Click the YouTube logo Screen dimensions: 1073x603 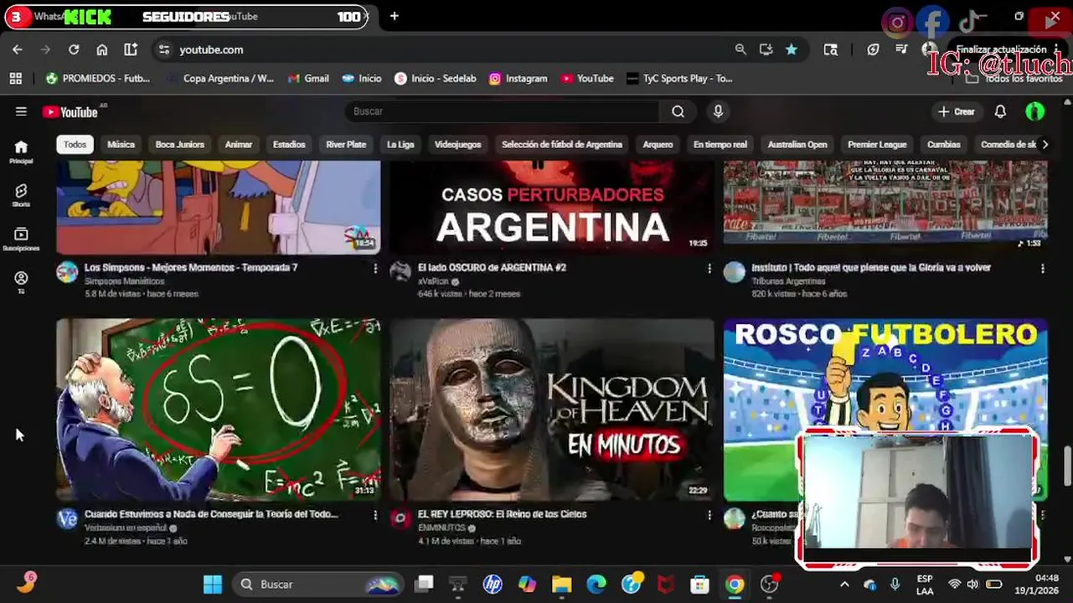coord(70,112)
